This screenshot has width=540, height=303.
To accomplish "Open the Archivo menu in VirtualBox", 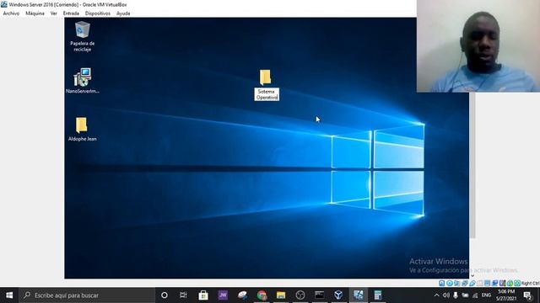I will coord(11,13).
